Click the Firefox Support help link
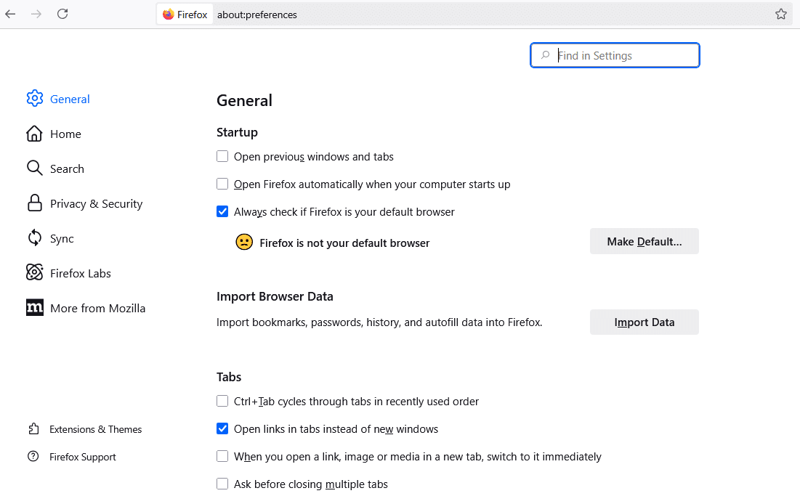The width and height of the screenshot is (800, 496). (x=81, y=457)
